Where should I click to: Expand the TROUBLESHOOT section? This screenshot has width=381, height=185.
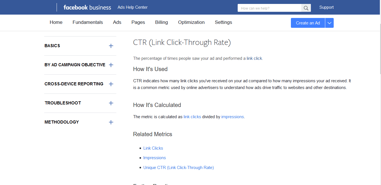click(x=111, y=103)
